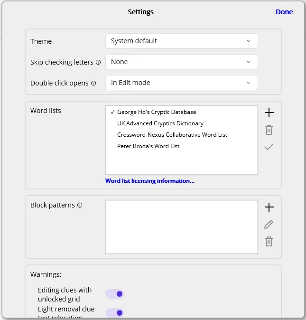Add a new block pattern
Screen dimensions: 306x320
(x=269, y=207)
